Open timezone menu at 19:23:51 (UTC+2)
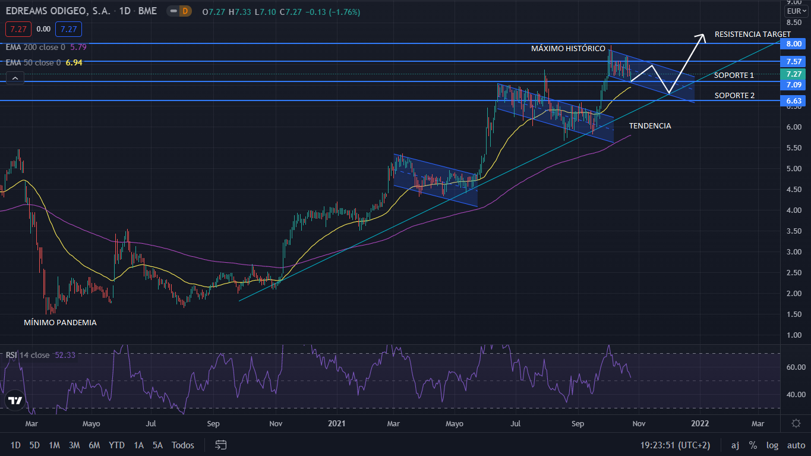Screen dimensions: 811x456 675,445
